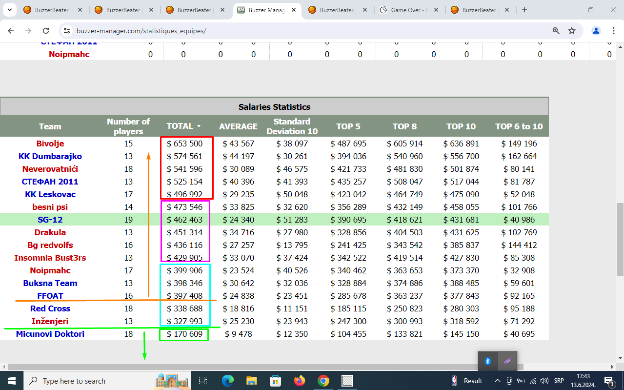624x390 pixels.
Task: Select Red Cross TOP 5 value $ 185 115
Action: pyautogui.click(x=348, y=308)
